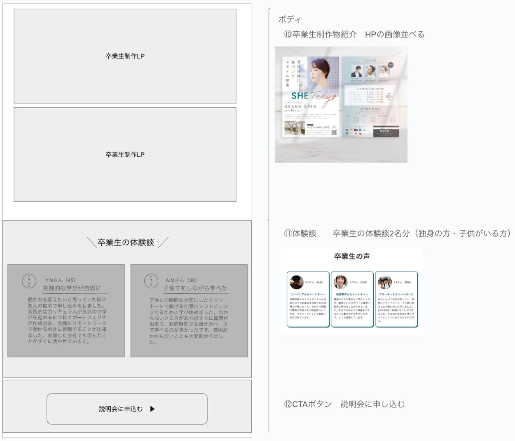Select the upper 卒業生制作LP placeholder

(x=125, y=56)
